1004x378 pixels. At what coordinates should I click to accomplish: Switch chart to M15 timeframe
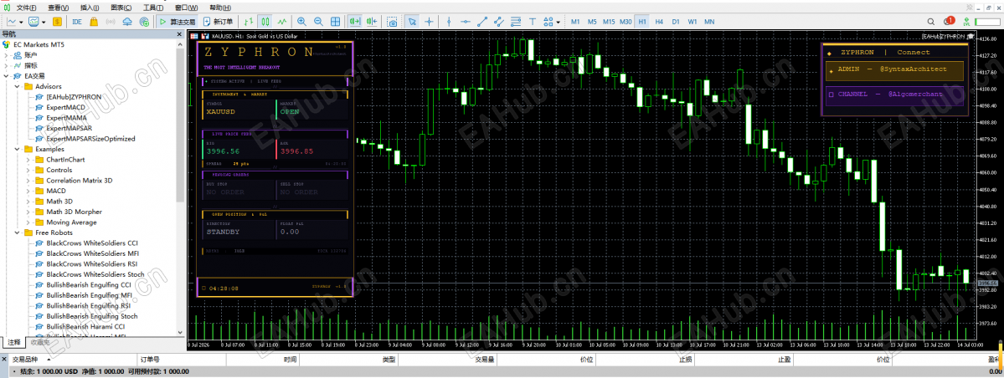pyautogui.click(x=609, y=21)
